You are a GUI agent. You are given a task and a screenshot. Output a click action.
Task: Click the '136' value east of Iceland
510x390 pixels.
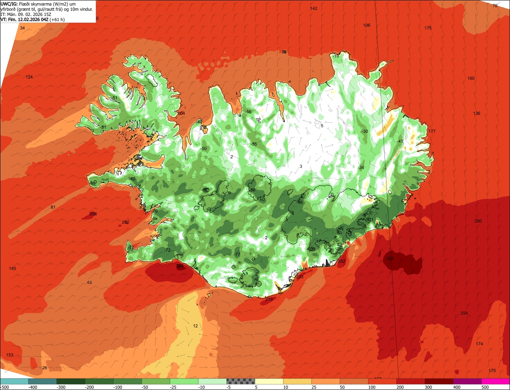(x=477, y=113)
